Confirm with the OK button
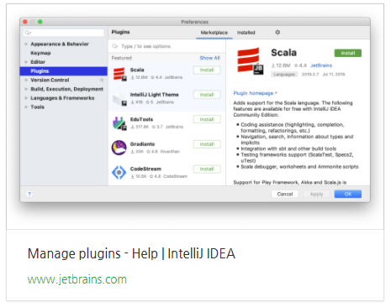 [x=348, y=194]
